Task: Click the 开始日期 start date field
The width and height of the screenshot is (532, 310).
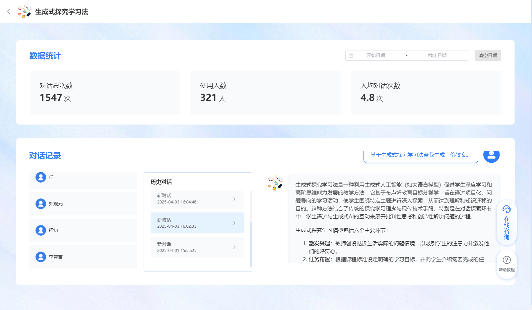Action: (x=375, y=56)
